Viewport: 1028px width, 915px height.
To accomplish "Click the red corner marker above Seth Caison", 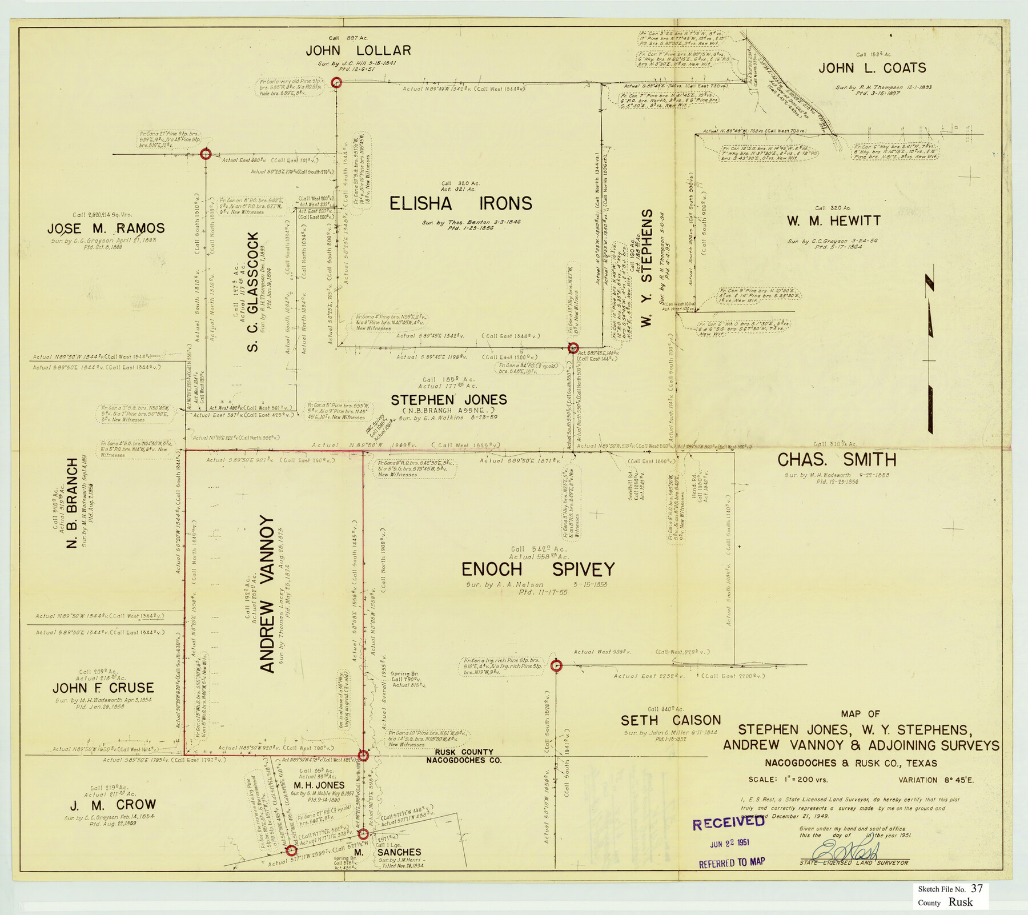I will (556, 665).
